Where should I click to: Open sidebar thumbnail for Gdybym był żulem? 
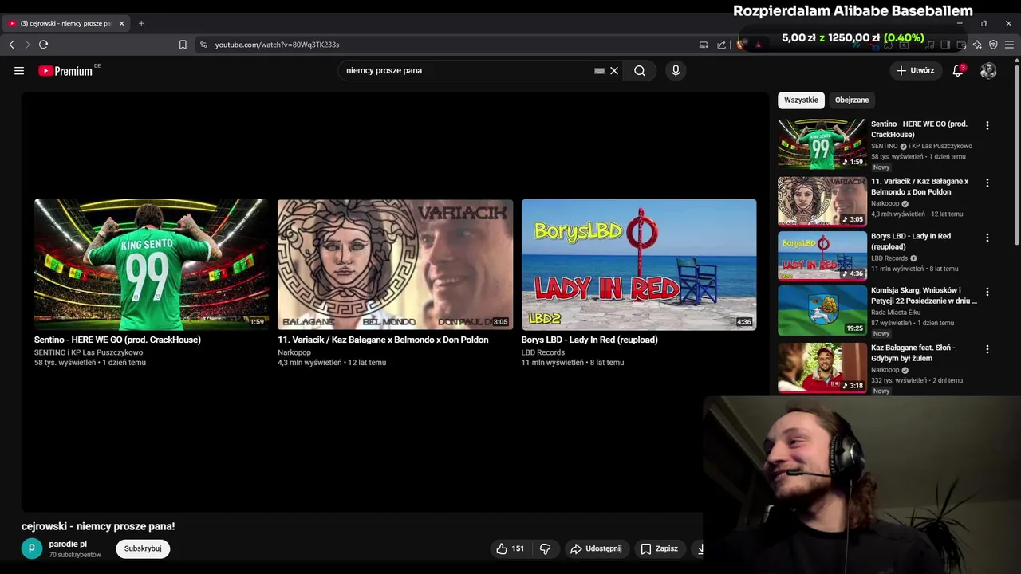pyautogui.click(x=822, y=368)
